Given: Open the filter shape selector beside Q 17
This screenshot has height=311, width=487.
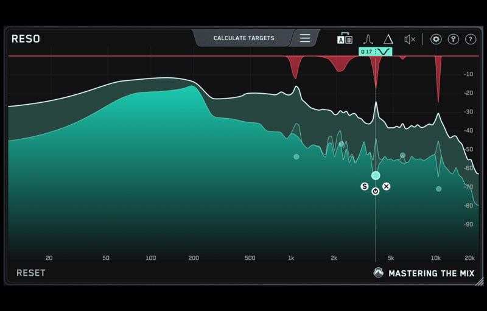Looking at the screenshot, I should [x=384, y=52].
